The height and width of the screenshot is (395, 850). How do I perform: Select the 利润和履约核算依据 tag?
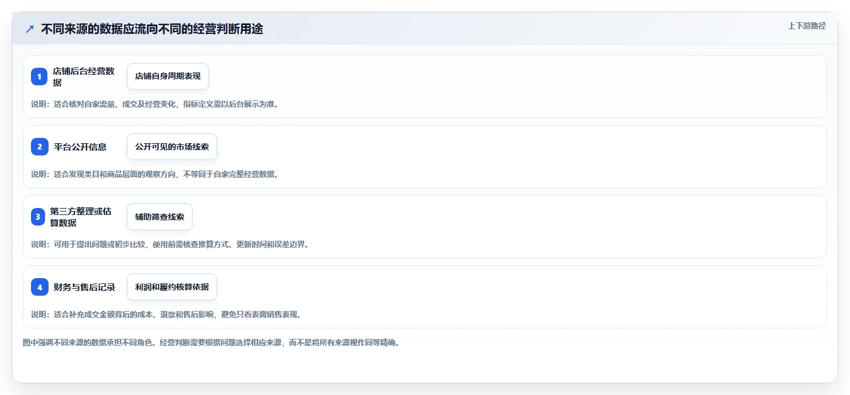coord(172,287)
